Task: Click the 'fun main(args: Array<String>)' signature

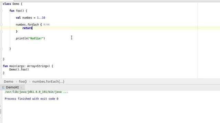Action: coord(26,66)
